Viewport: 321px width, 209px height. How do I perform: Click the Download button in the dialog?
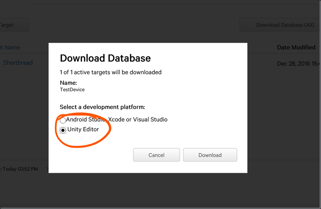pos(210,155)
